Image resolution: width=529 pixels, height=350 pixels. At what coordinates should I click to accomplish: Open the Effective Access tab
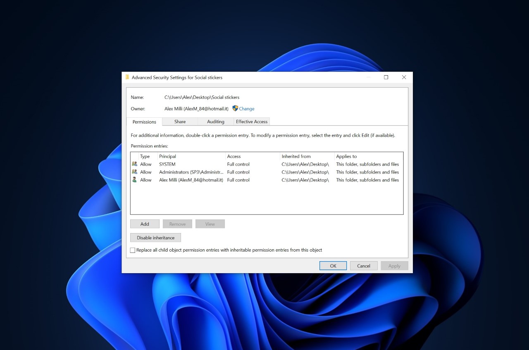[252, 121]
